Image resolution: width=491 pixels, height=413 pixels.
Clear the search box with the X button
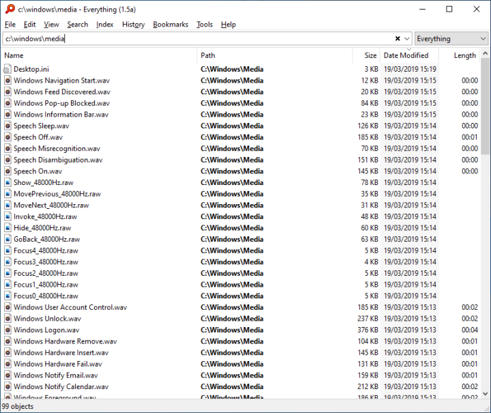point(398,39)
